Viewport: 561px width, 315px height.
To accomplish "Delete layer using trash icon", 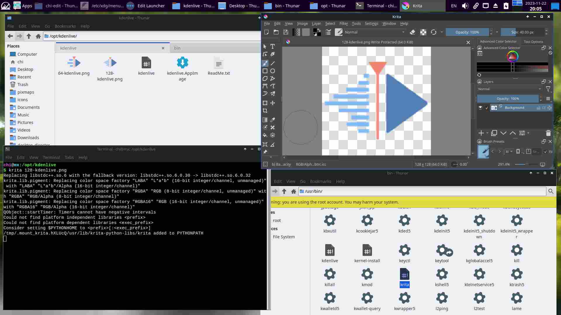I will pos(548,133).
